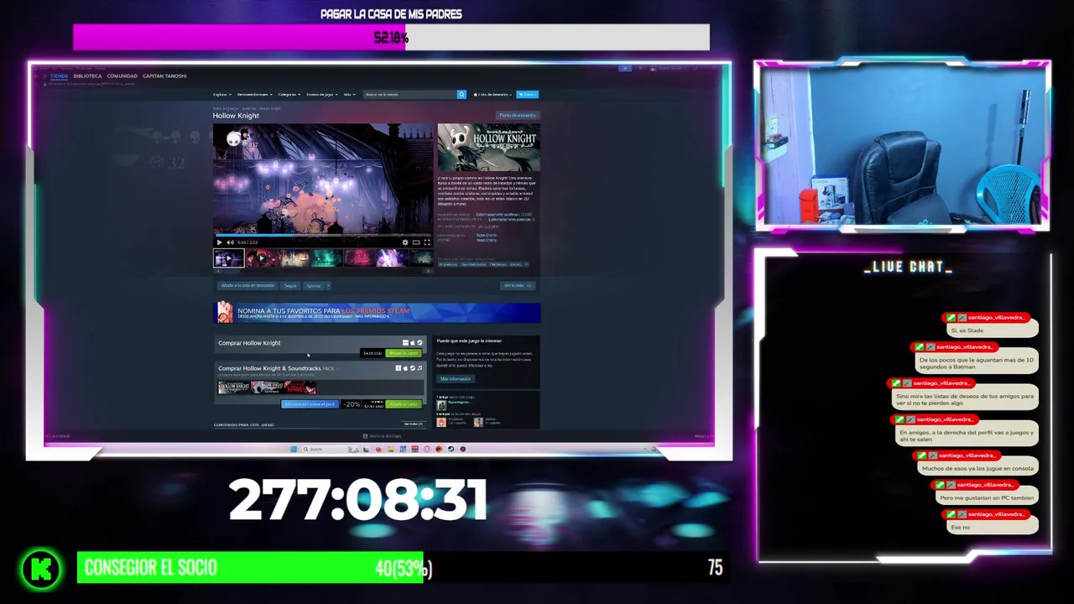1074x604 pixels.
Task: Click the Apple icon on Comprar Hollow Knight row
Action: click(412, 342)
